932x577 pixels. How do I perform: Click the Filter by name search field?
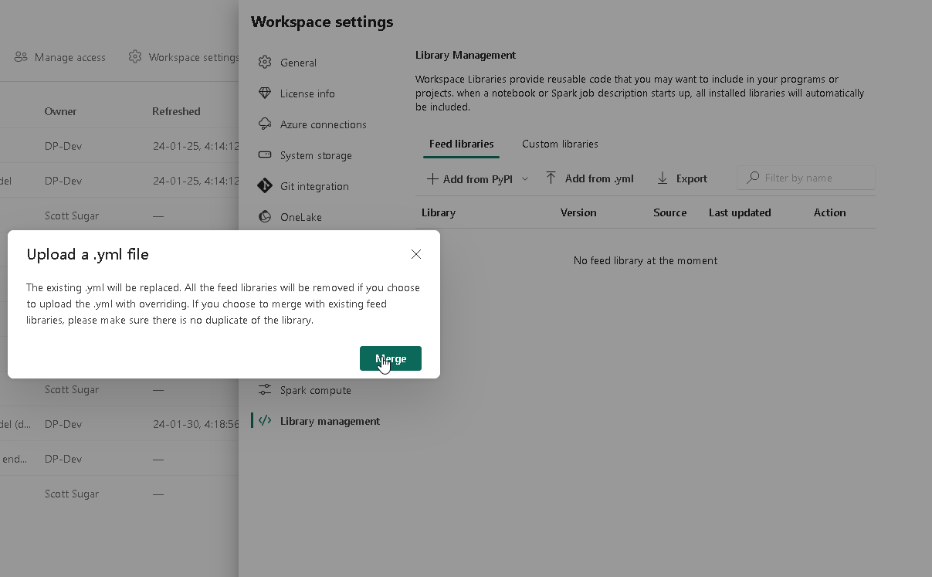click(805, 178)
